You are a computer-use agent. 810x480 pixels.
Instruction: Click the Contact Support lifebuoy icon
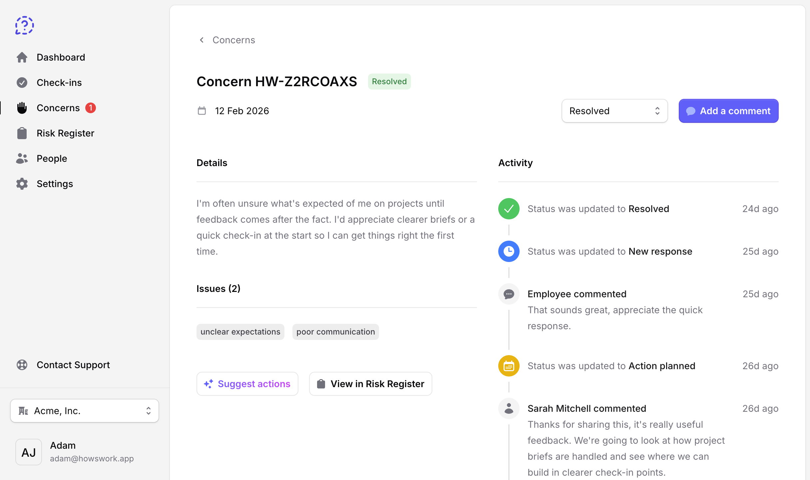pos(22,365)
